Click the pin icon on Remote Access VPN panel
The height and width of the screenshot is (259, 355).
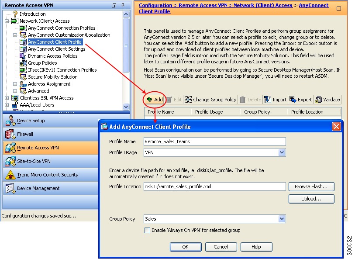pos(123,5)
